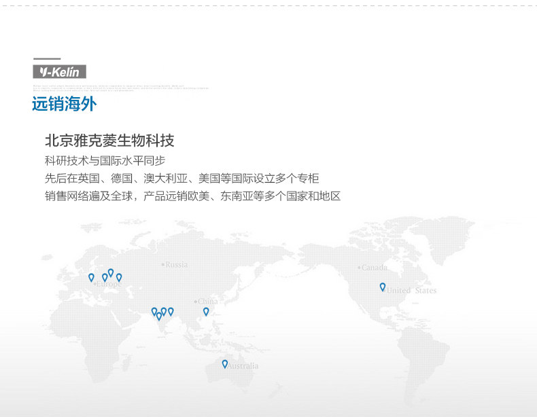Click the 'Europe' map label
The height and width of the screenshot is (417, 537).
pyautogui.click(x=109, y=284)
